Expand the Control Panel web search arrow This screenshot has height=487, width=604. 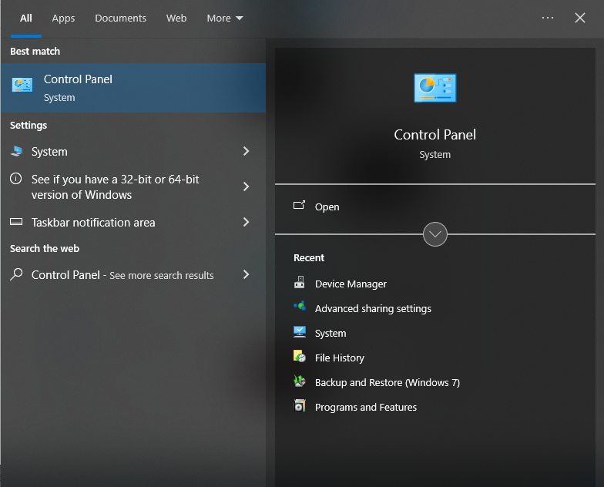(x=247, y=274)
